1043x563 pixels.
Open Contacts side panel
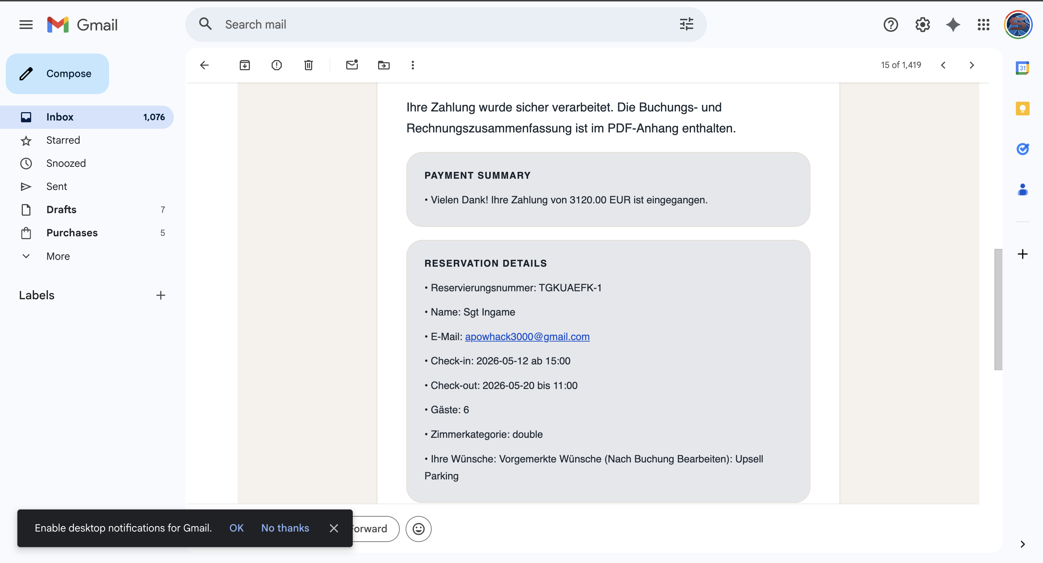coord(1022,189)
